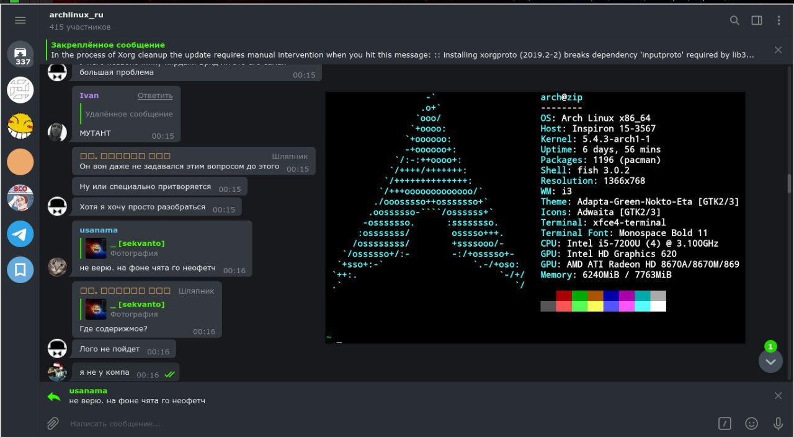This screenshot has width=794, height=438.
Task: Click the message Ну или специально притворяется
Action: [x=160, y=186]
